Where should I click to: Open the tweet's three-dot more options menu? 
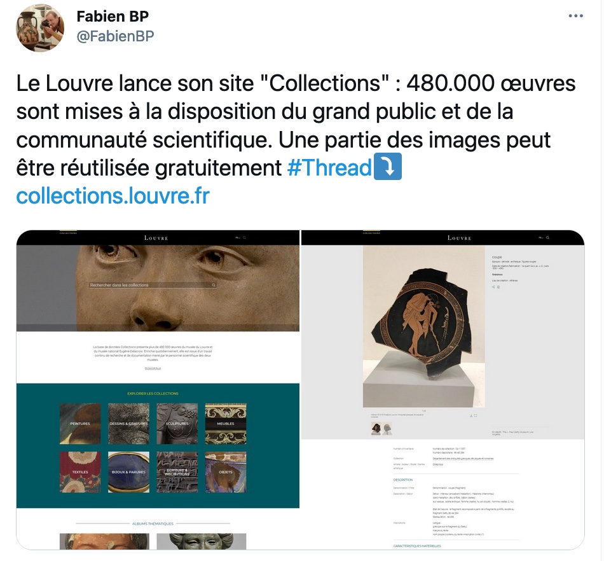click(x=575, y=16)
